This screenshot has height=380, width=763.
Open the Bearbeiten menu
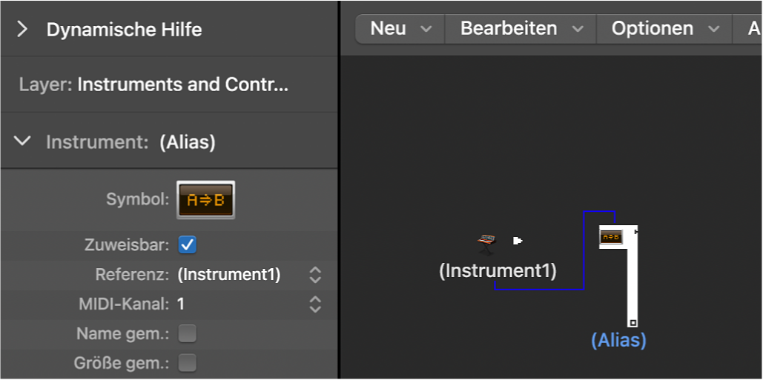pyautogui.click(x=521, y=29)
